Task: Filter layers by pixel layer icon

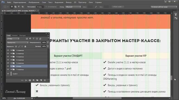Action: tap(27, 39)
